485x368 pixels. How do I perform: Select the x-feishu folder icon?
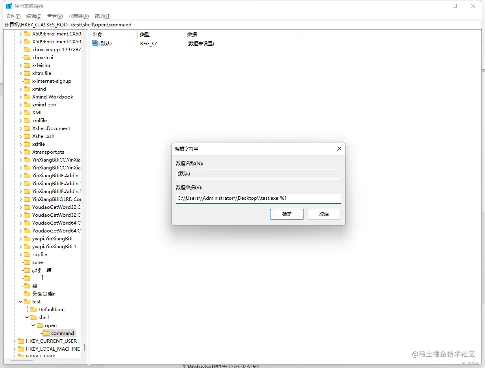[x=27, y=65]
